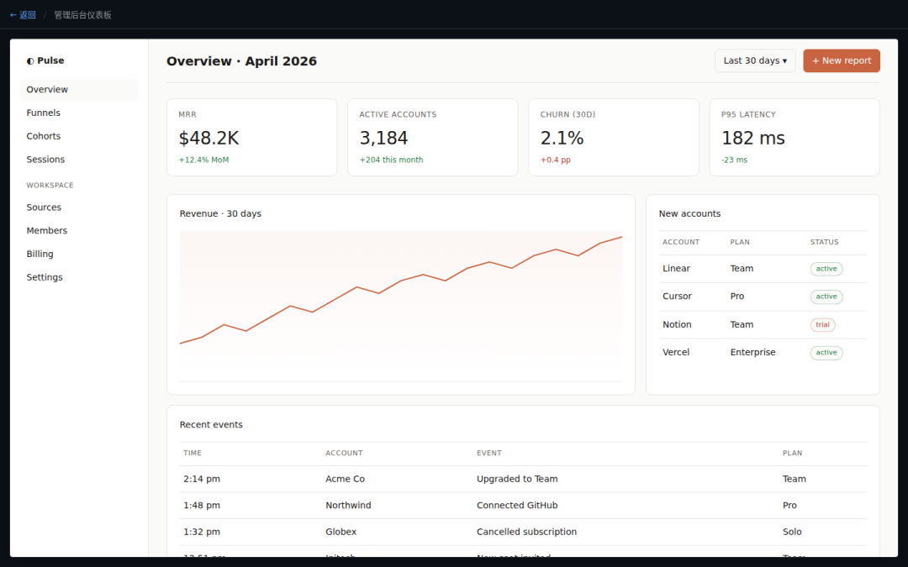Click the STATUS column header

coord(824,243)
